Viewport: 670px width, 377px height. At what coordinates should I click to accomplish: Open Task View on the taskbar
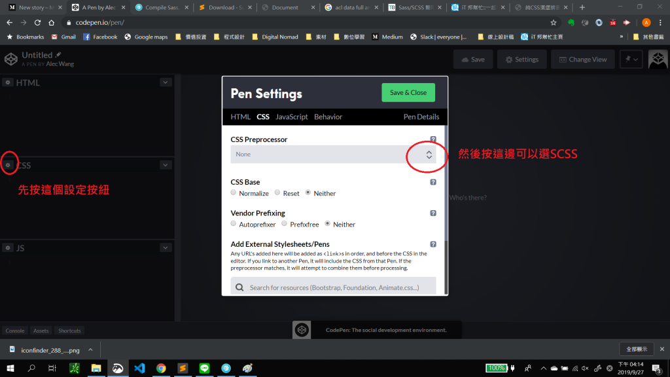52,368
